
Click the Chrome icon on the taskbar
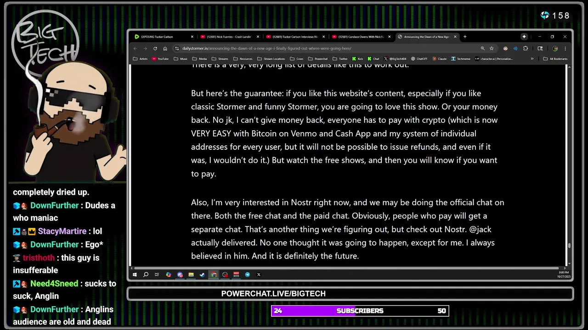click(x=214, y=275)
